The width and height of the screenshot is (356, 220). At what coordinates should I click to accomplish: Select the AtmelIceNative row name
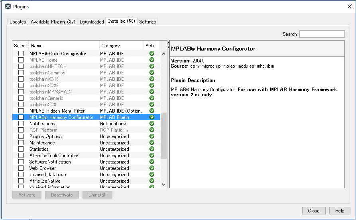click(45, 181)
